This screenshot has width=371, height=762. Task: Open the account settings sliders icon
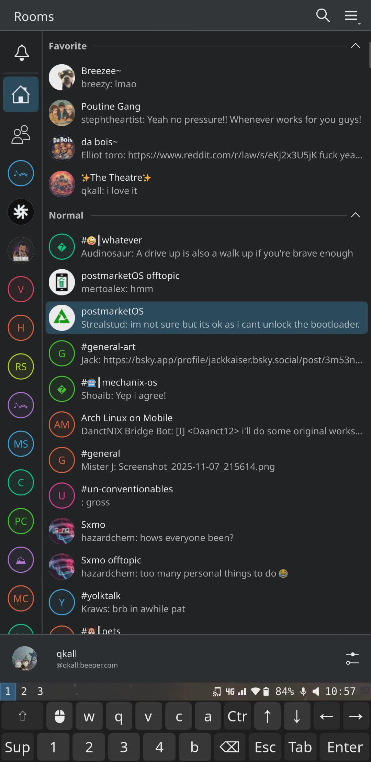click(352, 658)
